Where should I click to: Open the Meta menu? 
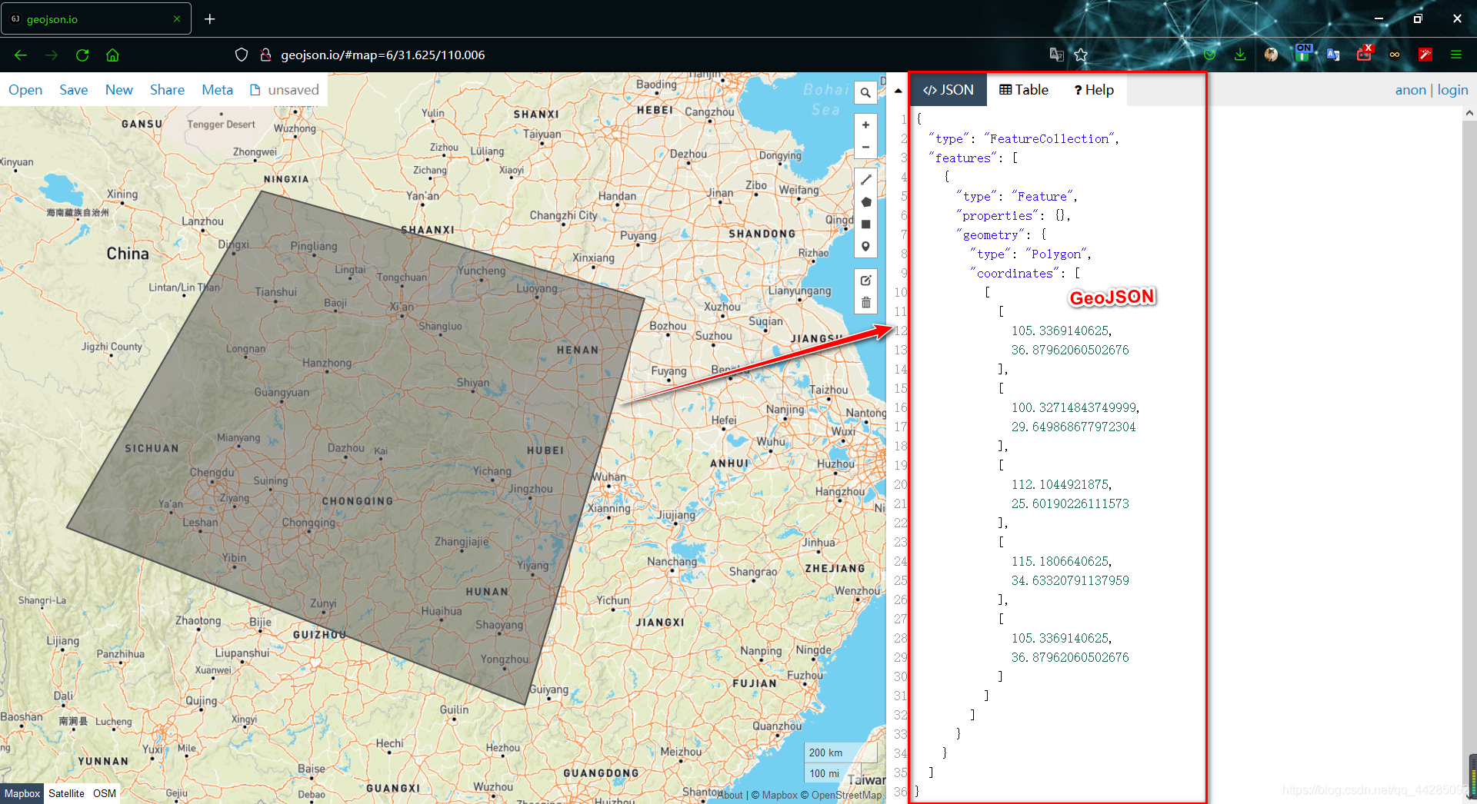[x=217, y=90]
